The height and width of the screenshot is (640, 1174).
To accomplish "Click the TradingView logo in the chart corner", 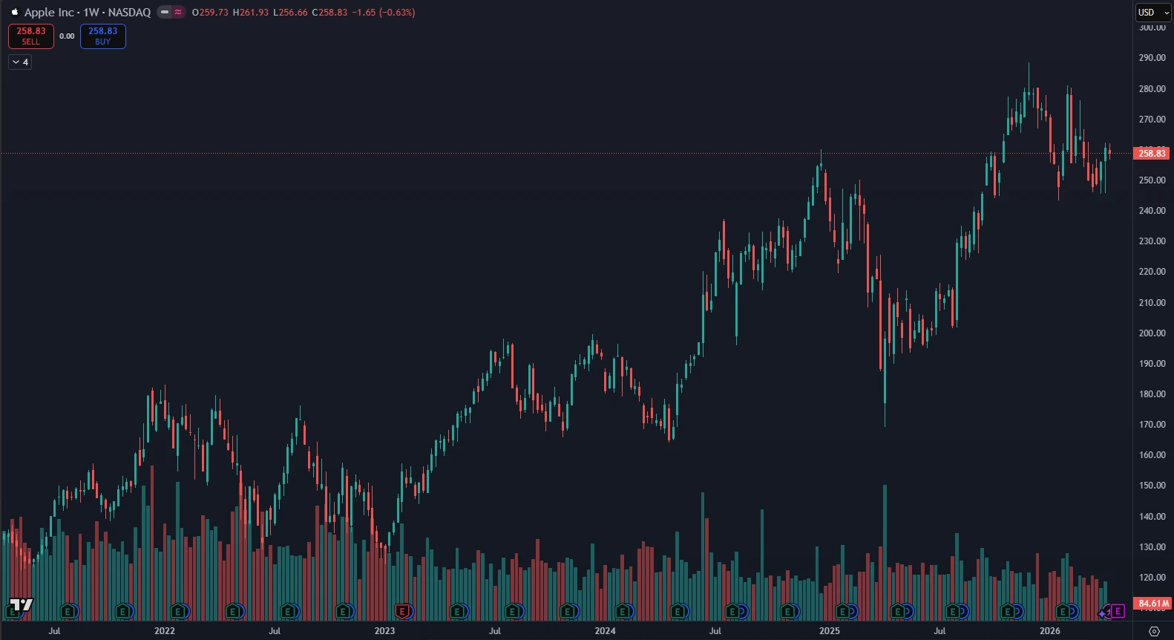I will (21, 605).
